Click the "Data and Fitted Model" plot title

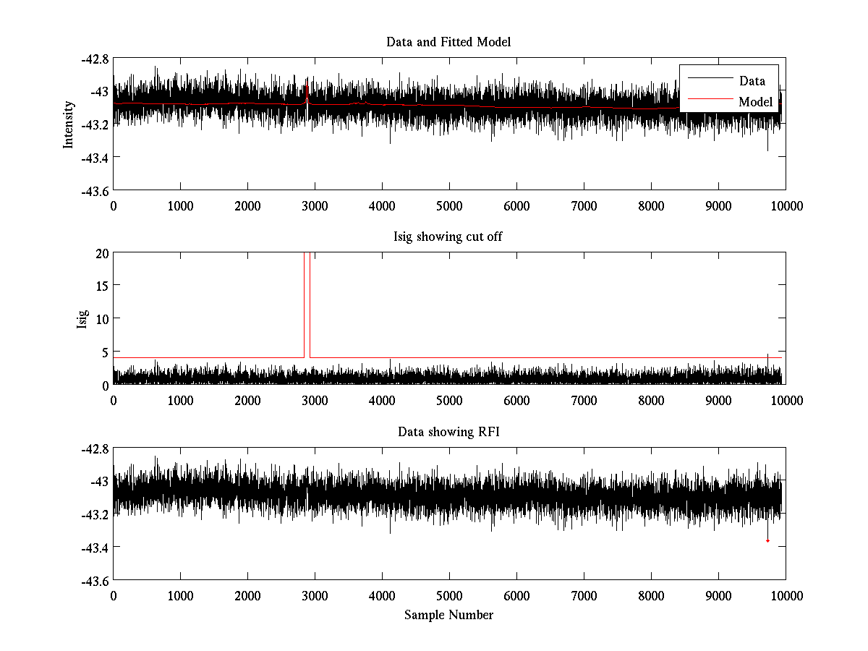pyautogui.click(x=448, y=42)
